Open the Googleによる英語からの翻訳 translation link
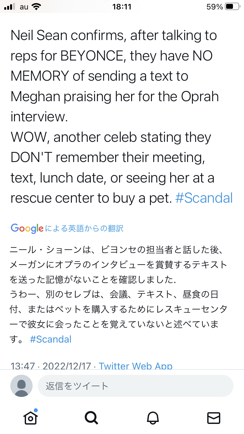The width and height of the screenshot is (244, 434). point(67,228)
